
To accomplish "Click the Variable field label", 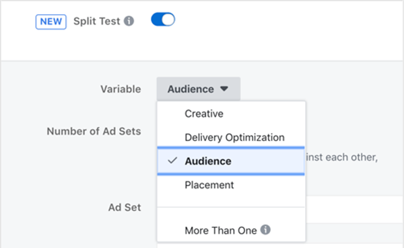I will 121,89.
